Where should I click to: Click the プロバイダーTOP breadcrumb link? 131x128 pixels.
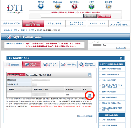10,30
